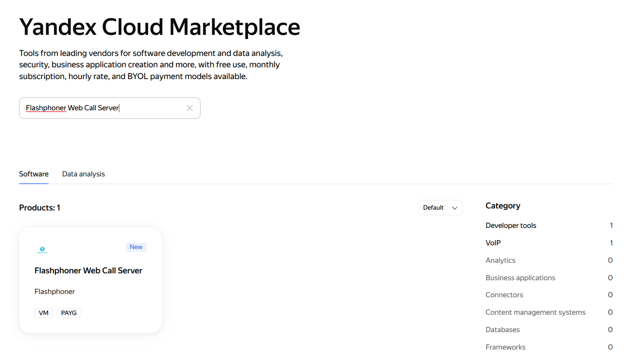Image resolution: width=634 pixels, height=352 pixels.
Task: Click the PAYG tag on product card
Action: click(69, 313)
